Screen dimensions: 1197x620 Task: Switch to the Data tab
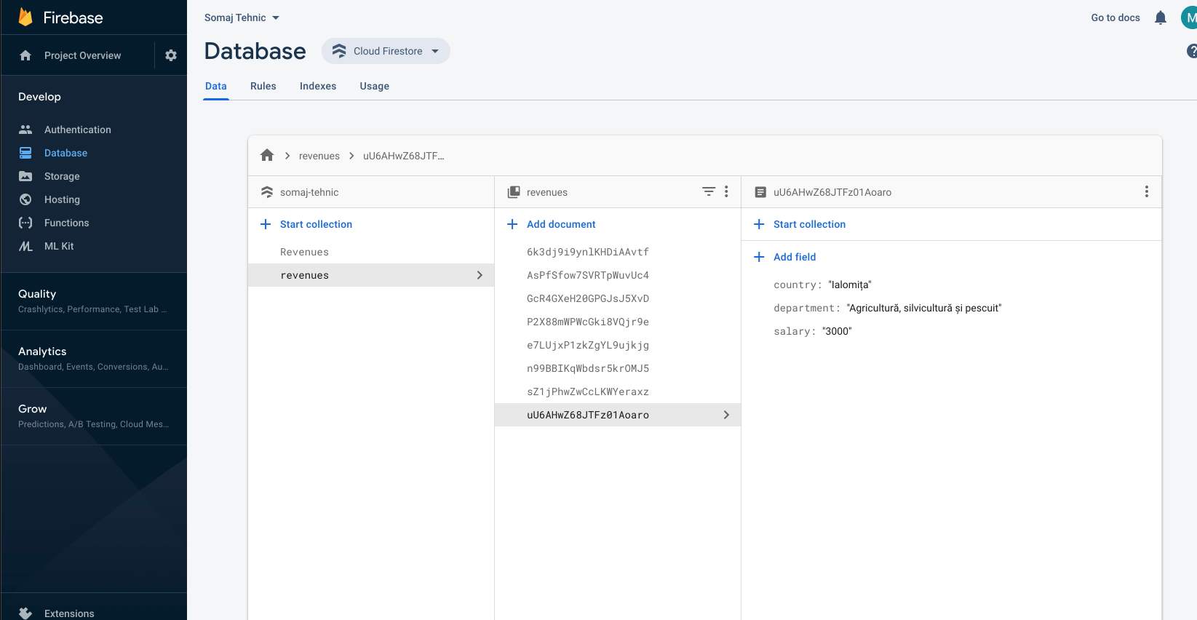216,86
